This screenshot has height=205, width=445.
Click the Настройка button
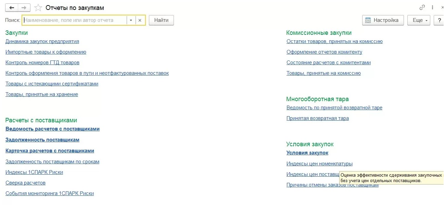pyautogui.click(x=383, y=20)
